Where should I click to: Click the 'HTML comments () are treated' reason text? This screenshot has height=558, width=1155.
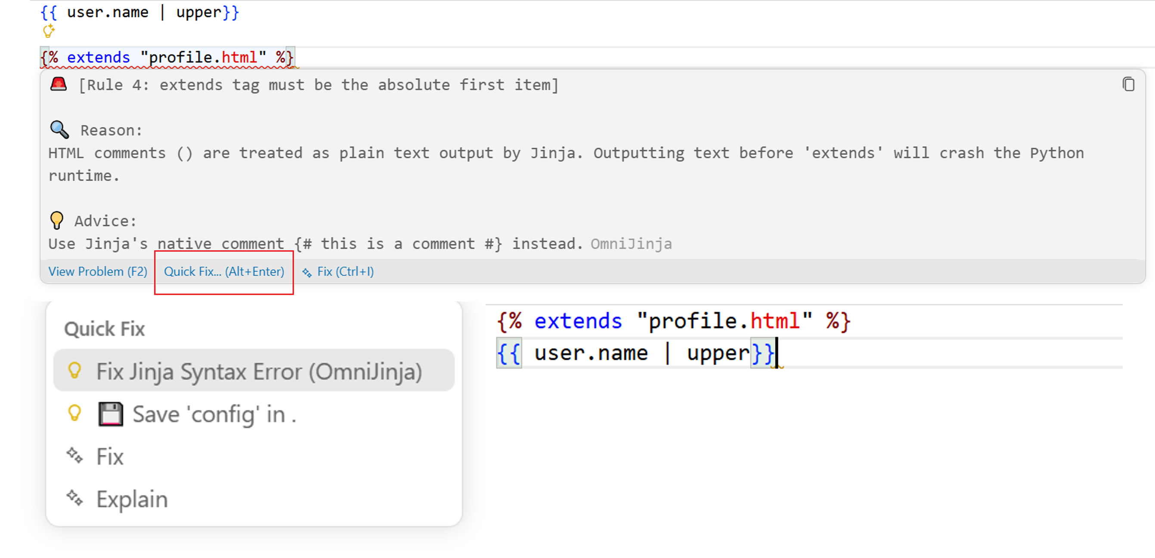point(566,164)
